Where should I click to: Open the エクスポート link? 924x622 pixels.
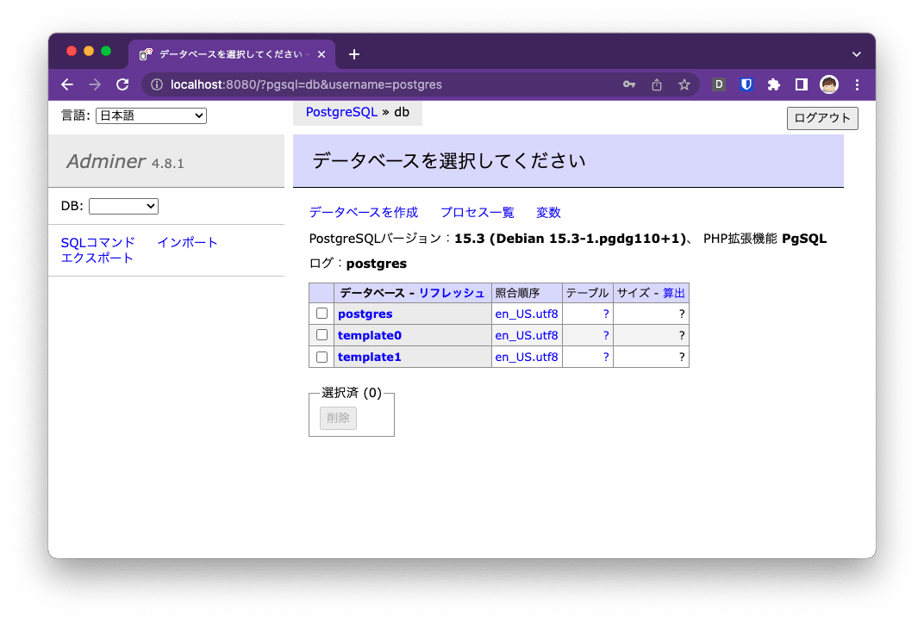click(97, 258)
